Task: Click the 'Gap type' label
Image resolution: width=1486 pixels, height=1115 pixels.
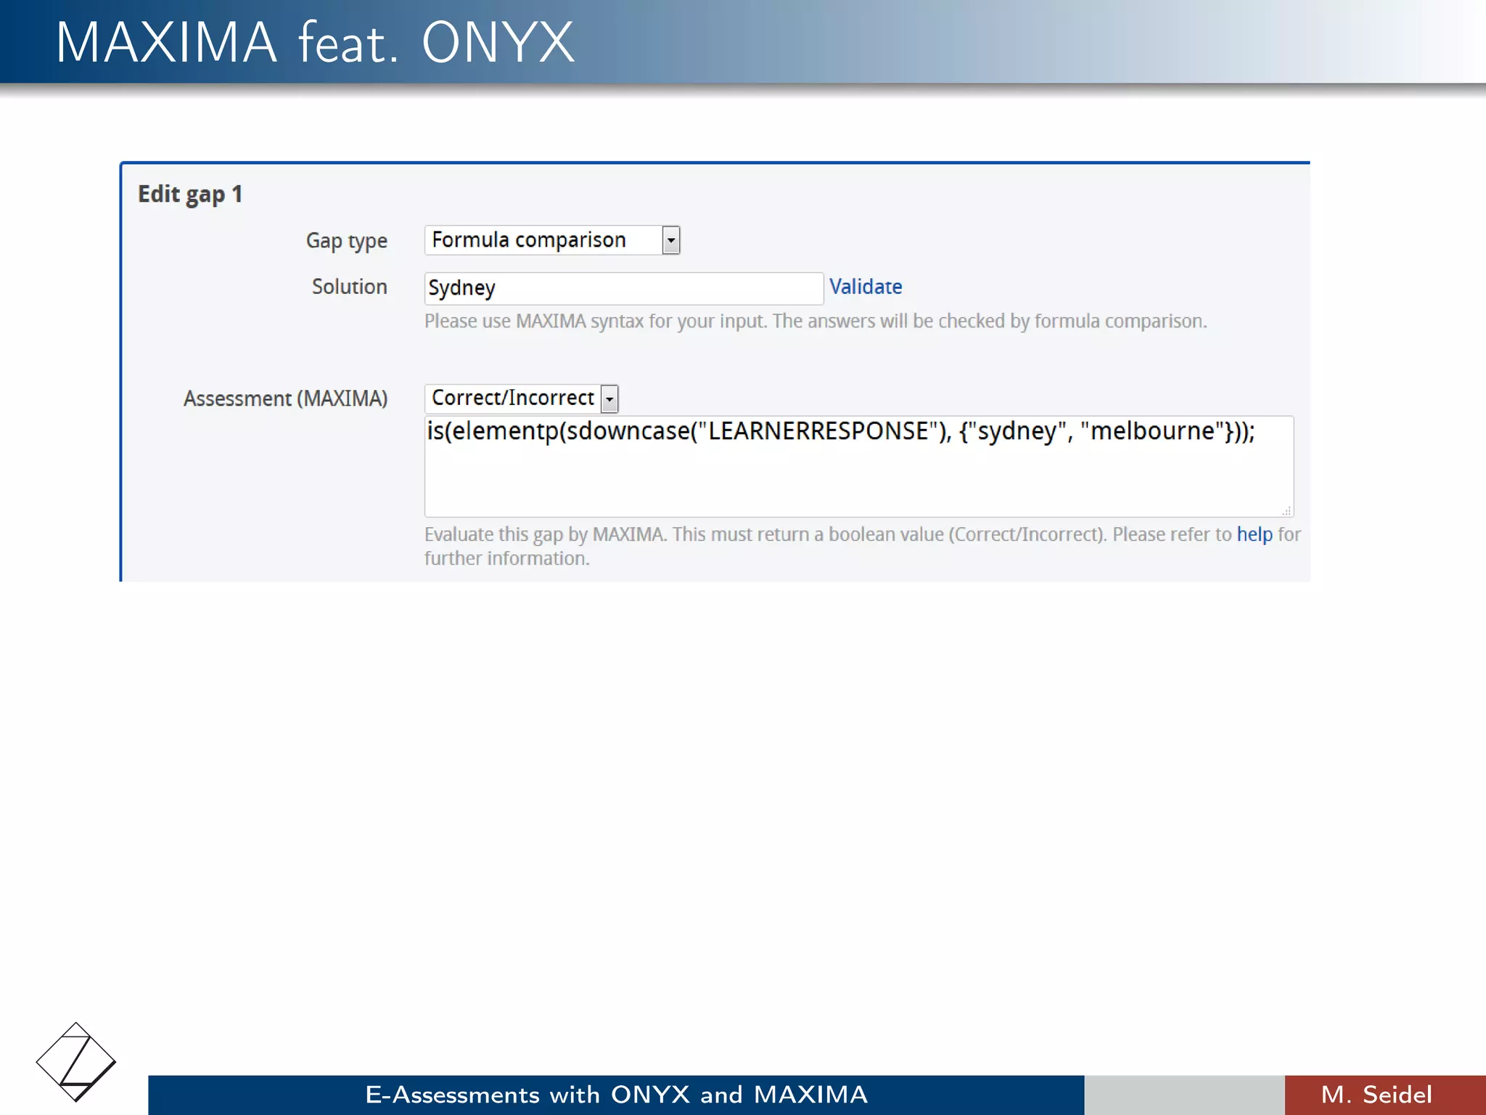Action: pyautogui.click(x=346, y=241)
